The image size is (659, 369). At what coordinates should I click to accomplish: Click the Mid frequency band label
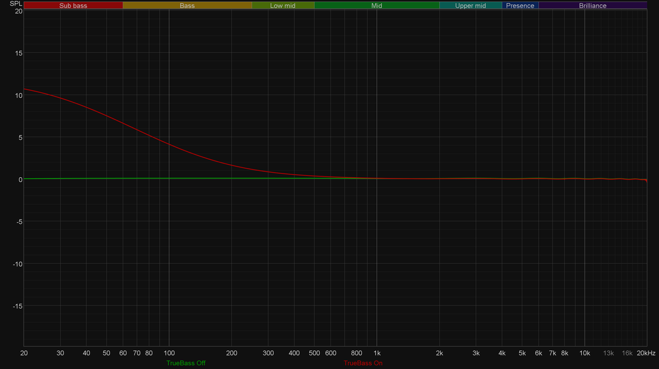[377, 6]
